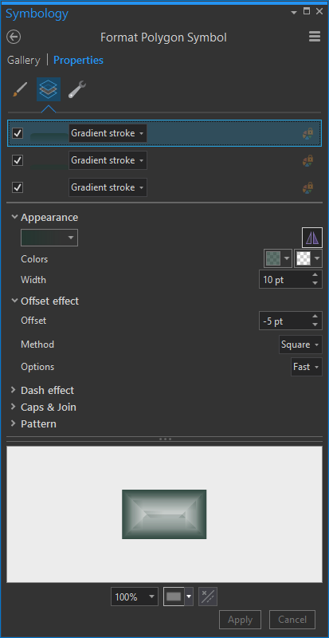
Task: Uncheck the third Gradient stroke layer
Action: click(x=18, y=187)
